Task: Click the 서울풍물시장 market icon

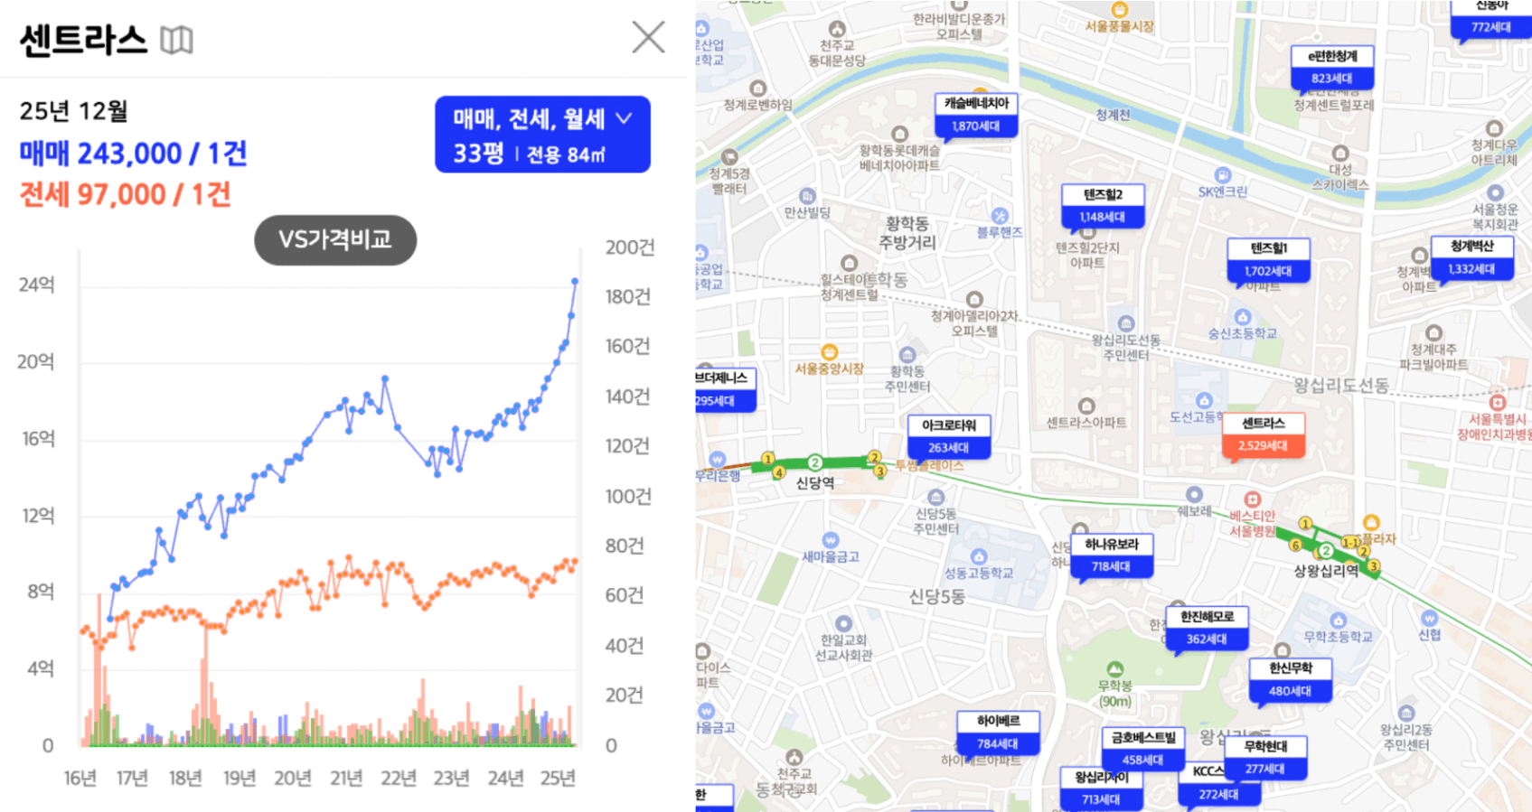Action: coord(1120,10)
